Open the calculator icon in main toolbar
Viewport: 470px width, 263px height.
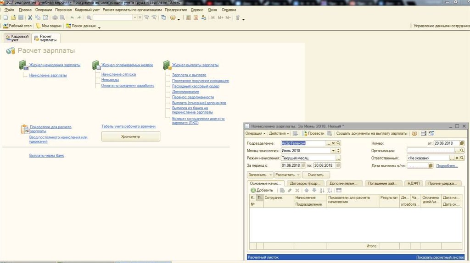(x=188, y=17)
